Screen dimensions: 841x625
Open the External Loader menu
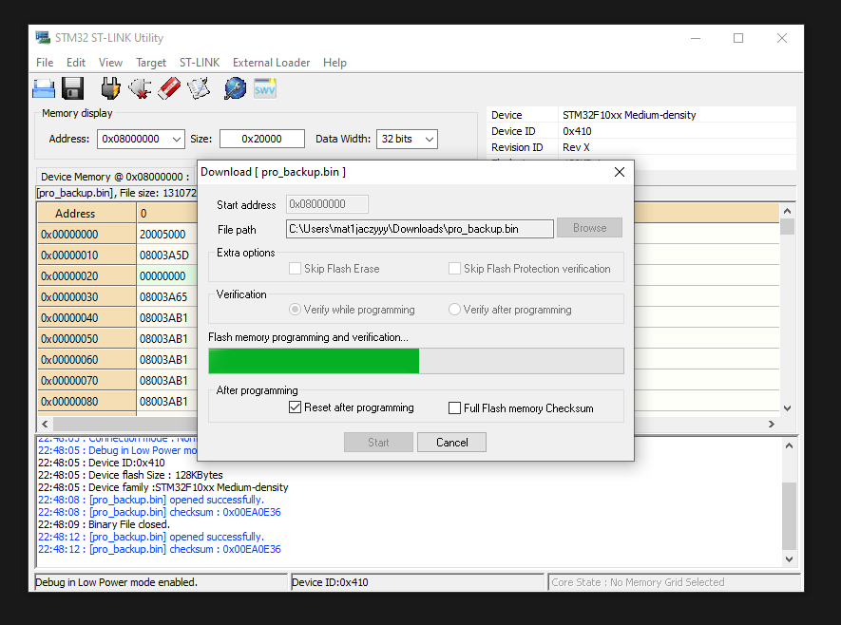pyautogui.click(x=271, y=63)
